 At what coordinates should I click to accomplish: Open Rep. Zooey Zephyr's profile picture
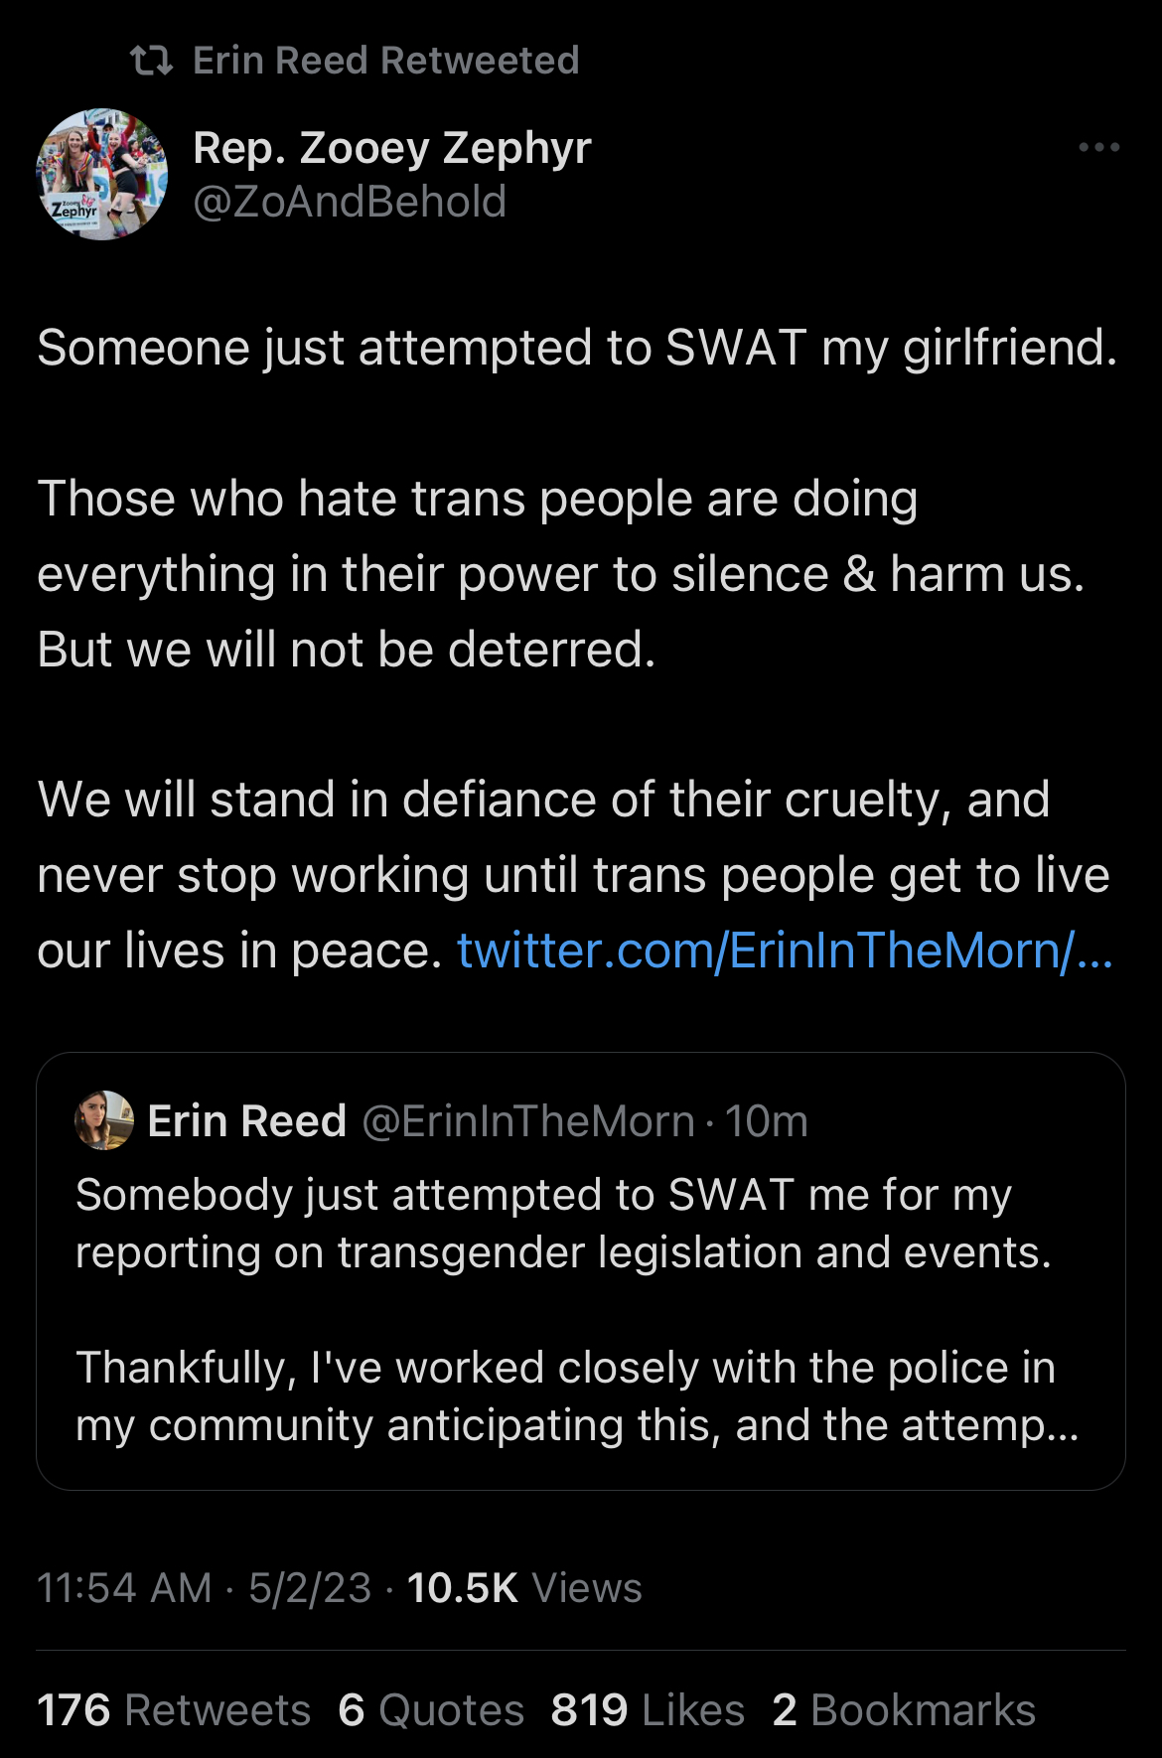(x=101, y=175)
